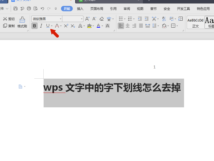This screenshot has height=161, width=214.
Task: Open font color dropdown arrow
Action: 102,26
